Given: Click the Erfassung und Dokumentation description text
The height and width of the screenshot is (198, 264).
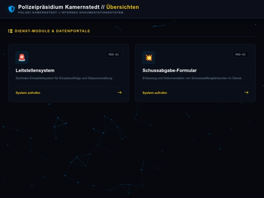Looking at the screenshot, I should click(x=192, y=78).
